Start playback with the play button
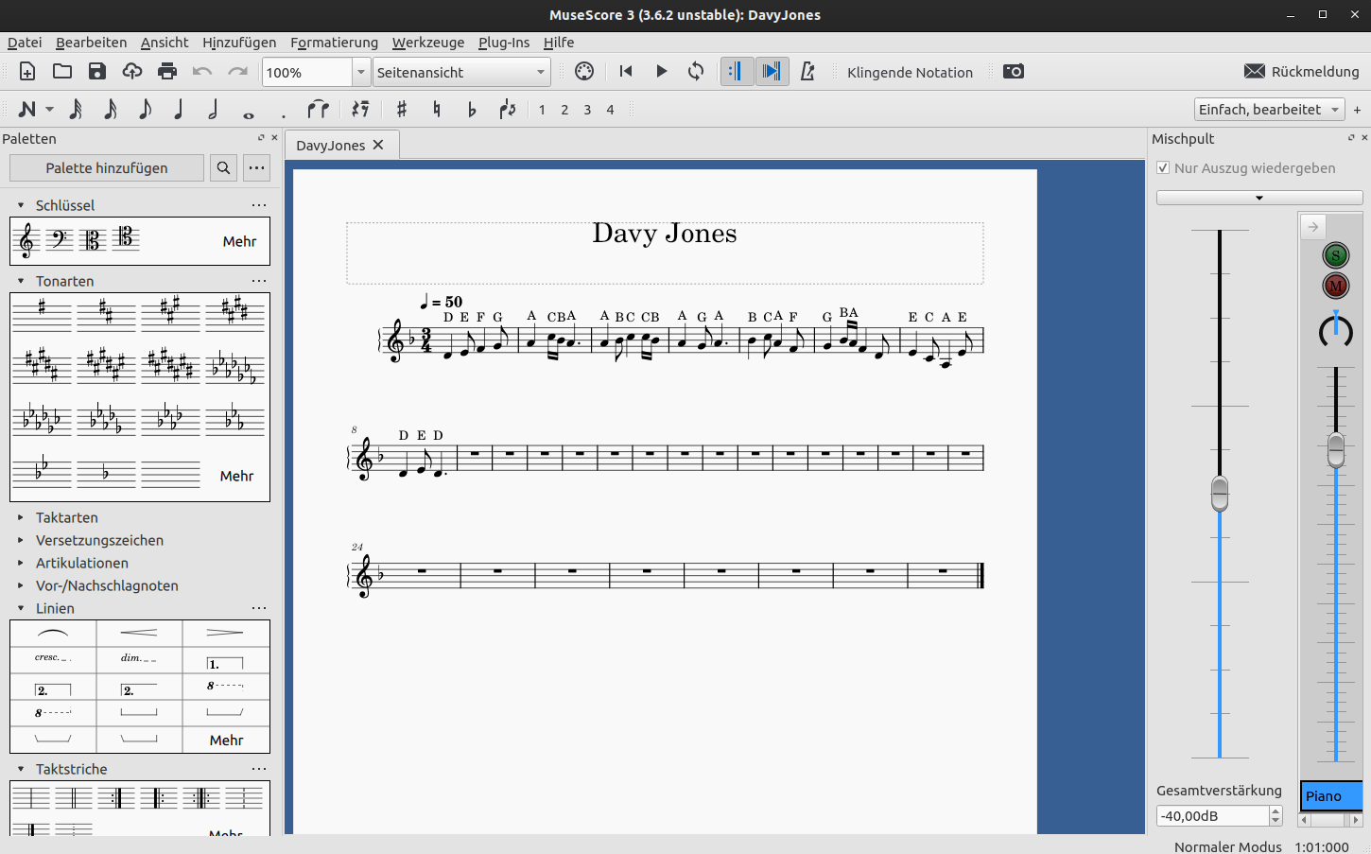Screen dimensions: 1371x854 click(662, 72)
